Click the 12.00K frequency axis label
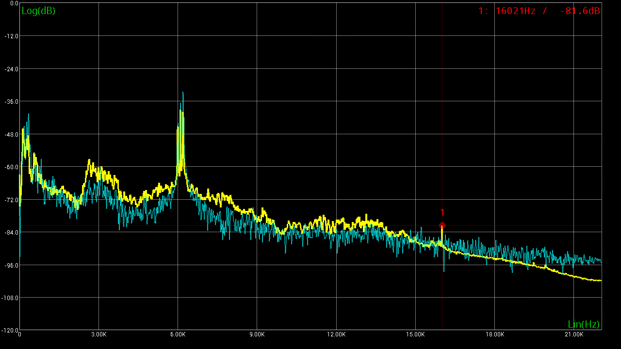This screenshot has width=621, height=349. (336, 334)
